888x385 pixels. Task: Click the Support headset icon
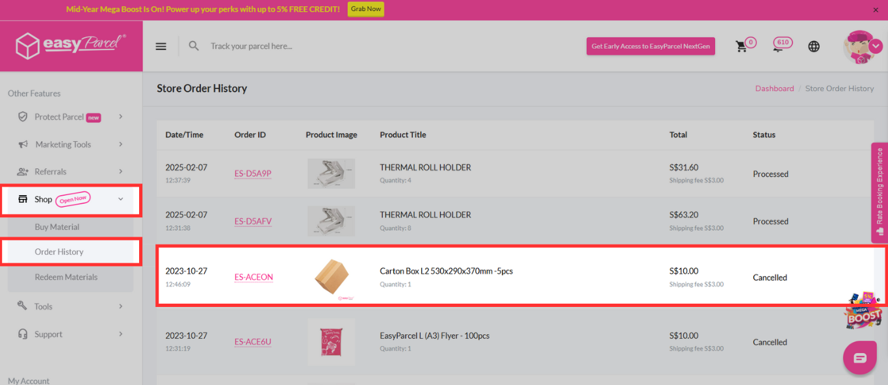(23, 334)
